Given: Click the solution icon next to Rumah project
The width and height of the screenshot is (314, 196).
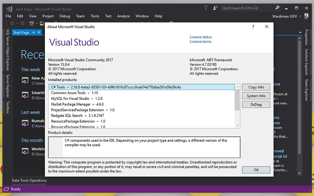Looking at the screenshot, I should tap(25, 123).
